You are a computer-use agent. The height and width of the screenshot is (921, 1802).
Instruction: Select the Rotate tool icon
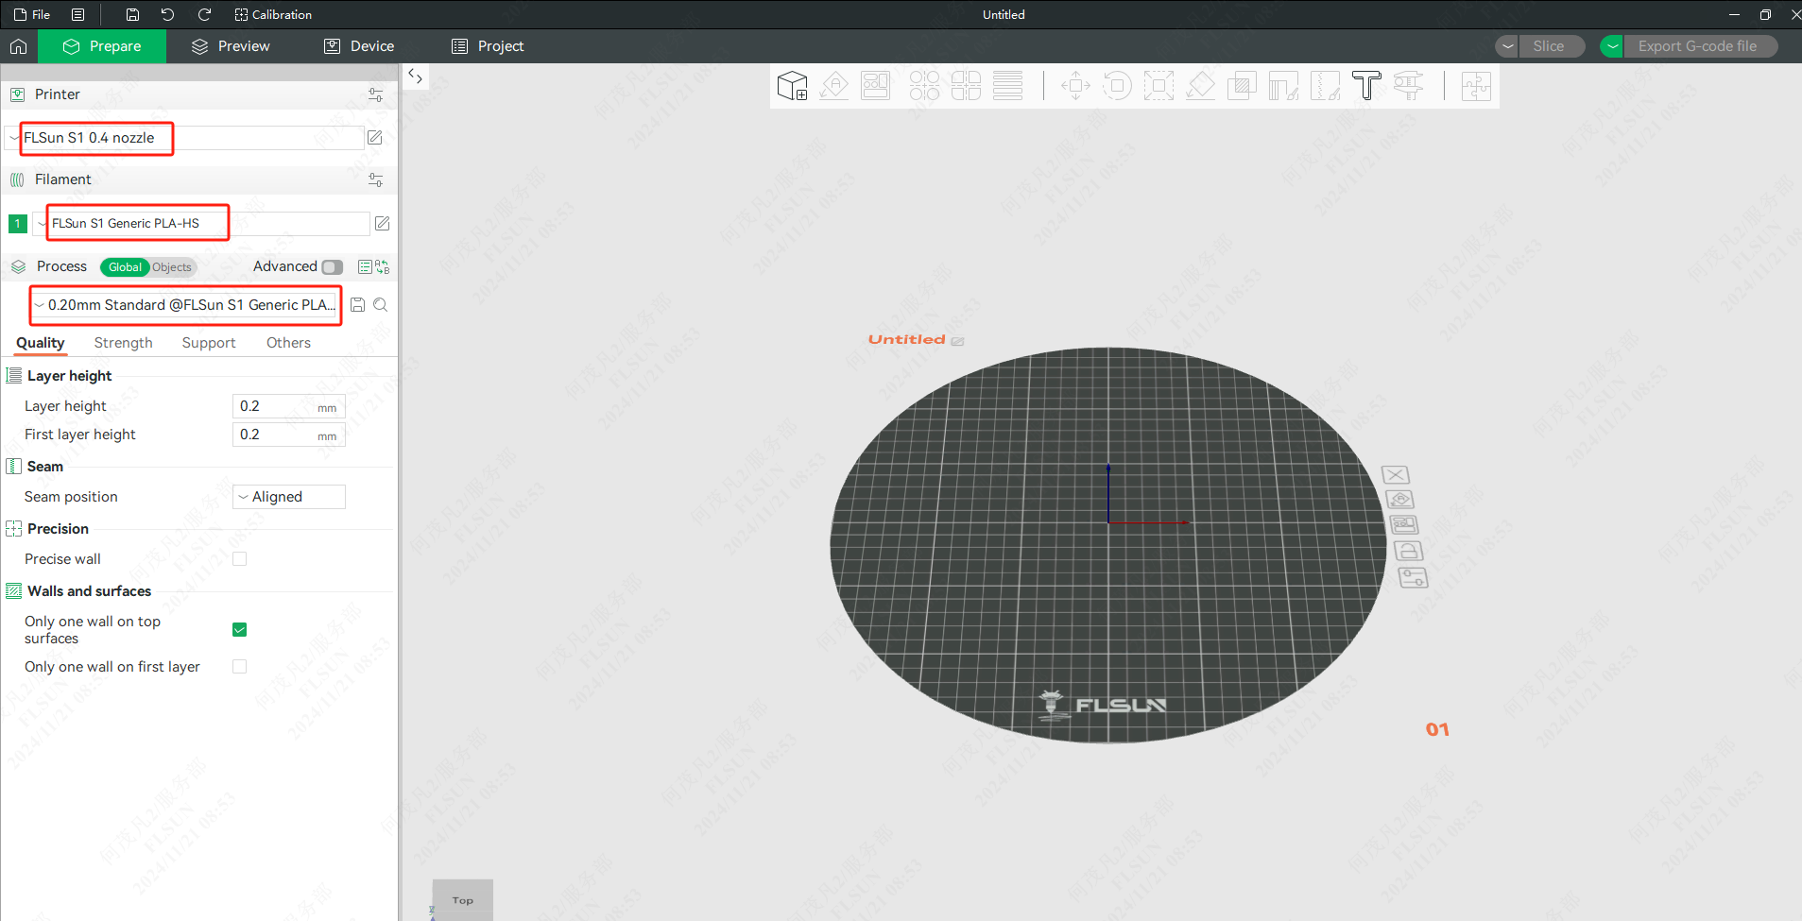(1117, 86)
